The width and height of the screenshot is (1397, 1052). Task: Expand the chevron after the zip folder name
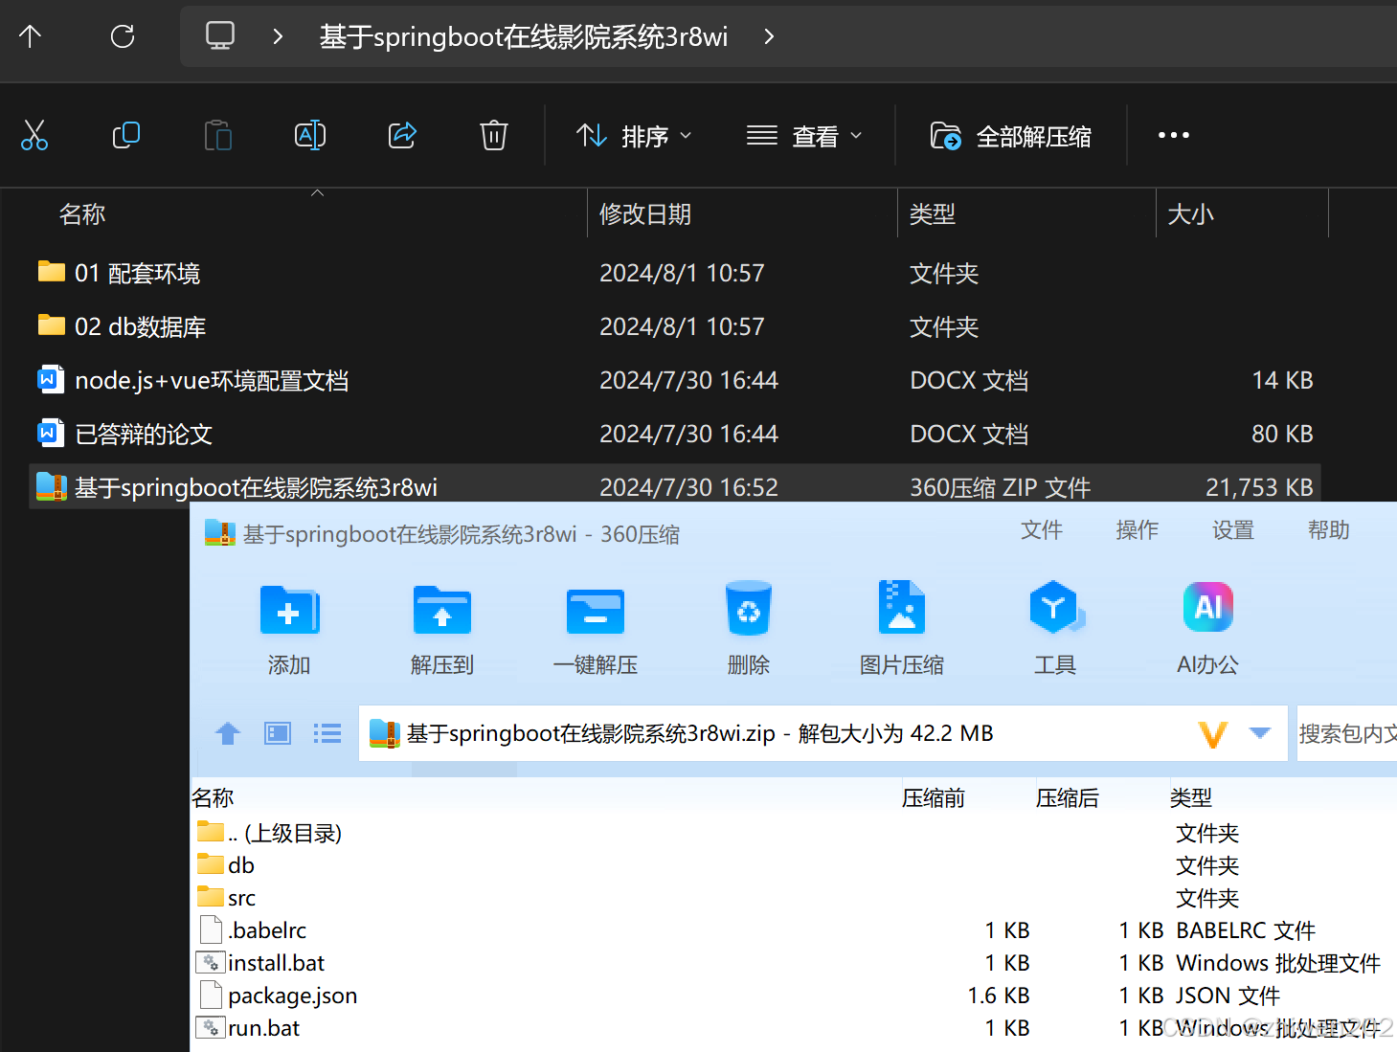[x=769, y=36]
